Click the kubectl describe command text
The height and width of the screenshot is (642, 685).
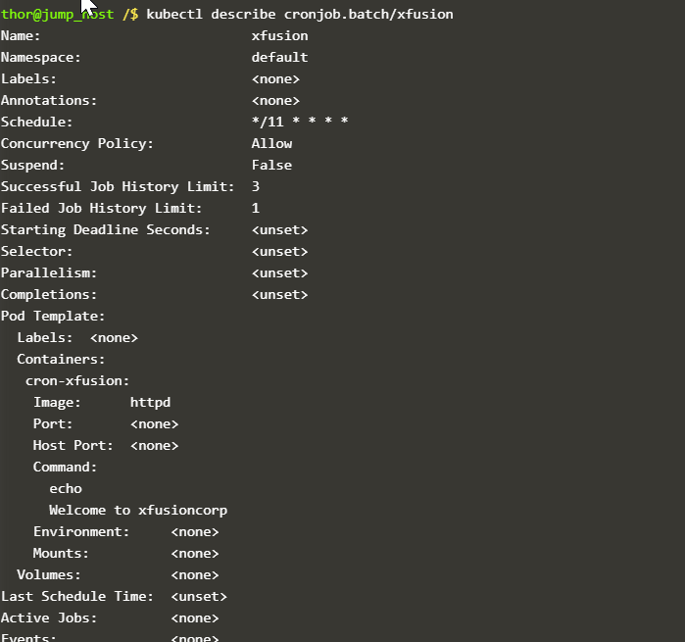211,15
